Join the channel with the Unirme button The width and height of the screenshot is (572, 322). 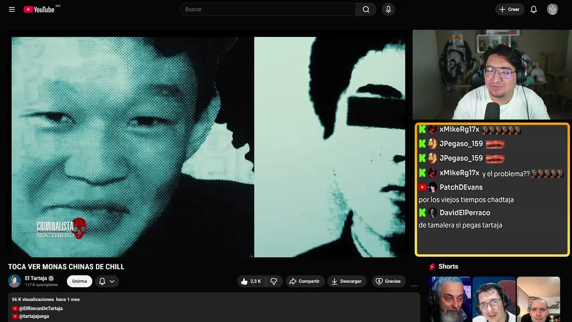[x=80, y=281]
